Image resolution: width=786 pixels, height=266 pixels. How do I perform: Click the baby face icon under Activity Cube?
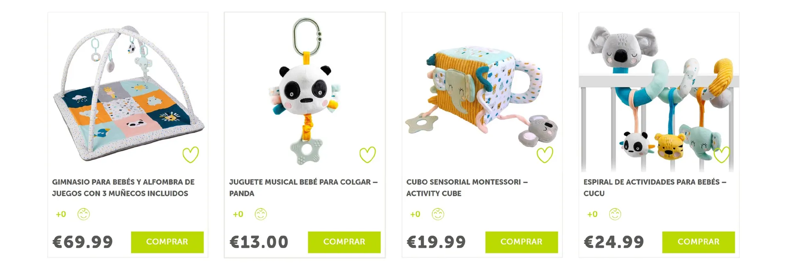click(x=438, y=214)
